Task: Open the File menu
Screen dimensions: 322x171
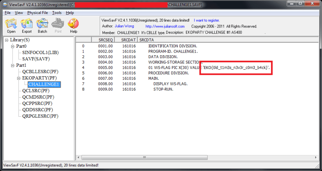Action: pyautogui.click(x=8, y=13)
